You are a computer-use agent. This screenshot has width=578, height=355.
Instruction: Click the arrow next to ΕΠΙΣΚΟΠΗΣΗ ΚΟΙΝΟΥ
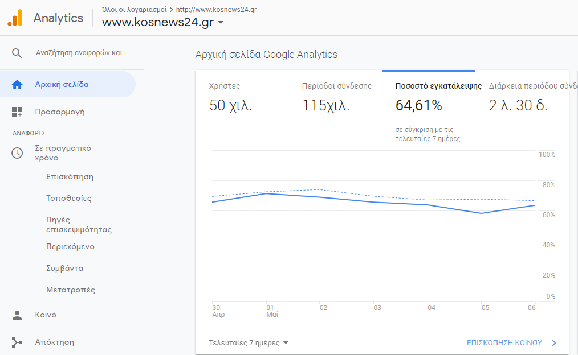click(553, 343)
